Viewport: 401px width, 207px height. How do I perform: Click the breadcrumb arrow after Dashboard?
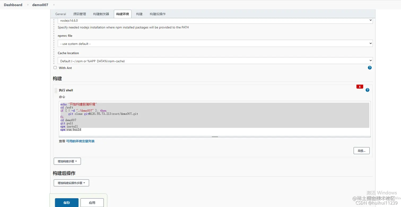(28, 5)
